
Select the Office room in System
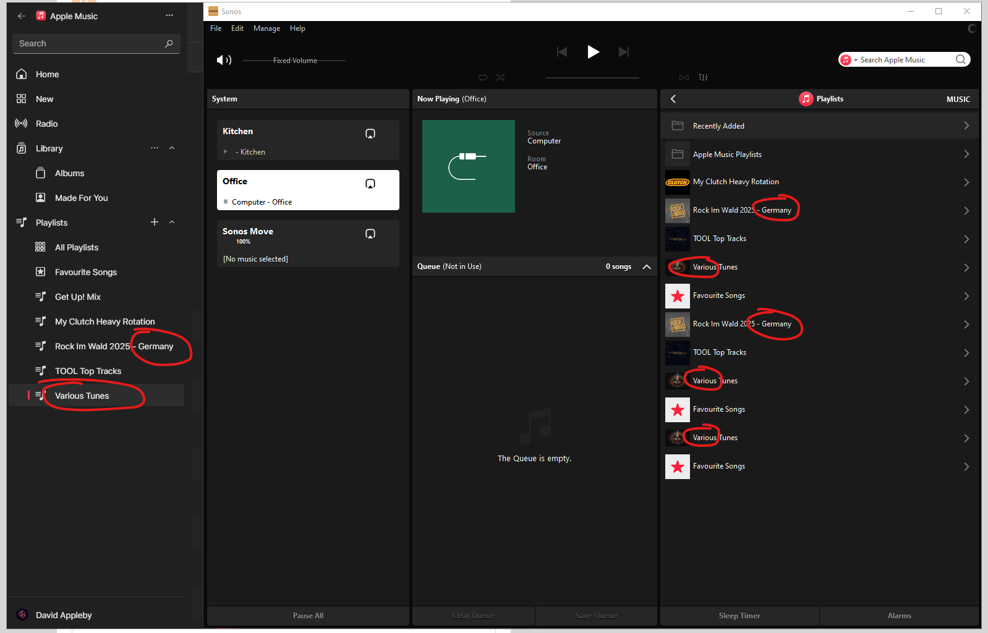pyautogui.click(x=308, y=190)
